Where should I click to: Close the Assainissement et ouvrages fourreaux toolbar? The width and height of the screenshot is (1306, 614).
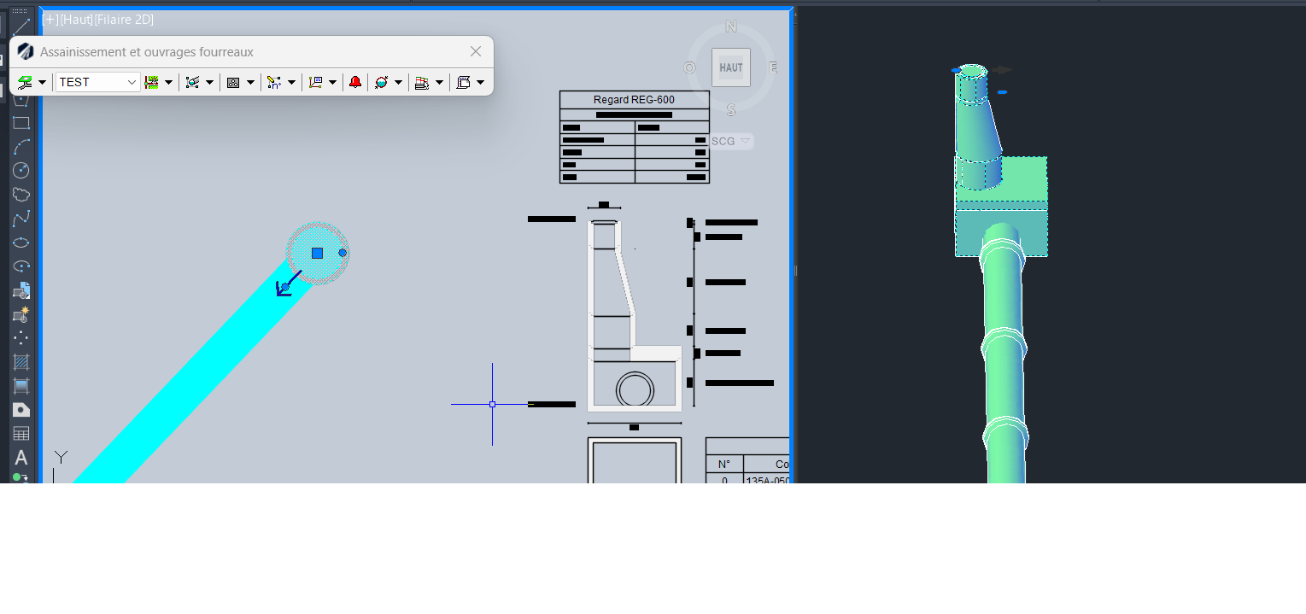[476, 52]
